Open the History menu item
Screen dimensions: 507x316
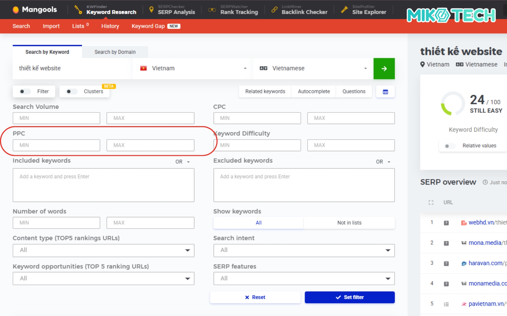110,26
